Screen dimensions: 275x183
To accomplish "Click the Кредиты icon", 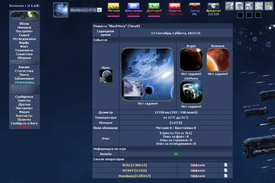I will click(x=213, y=6).
